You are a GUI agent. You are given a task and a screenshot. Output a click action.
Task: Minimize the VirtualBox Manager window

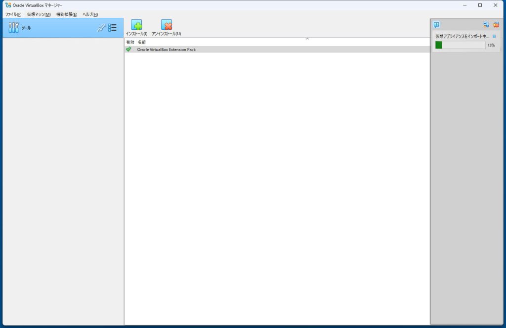click(464, 5)
